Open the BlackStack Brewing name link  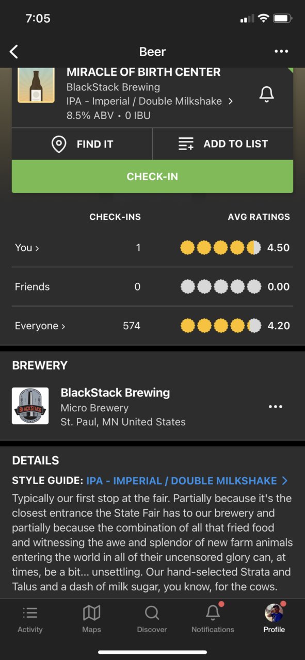[115, 393]
